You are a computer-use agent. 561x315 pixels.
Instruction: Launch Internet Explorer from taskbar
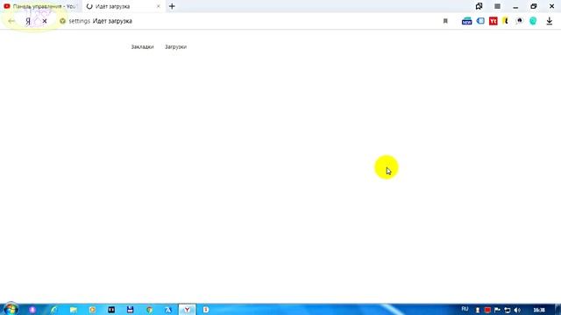53,310
